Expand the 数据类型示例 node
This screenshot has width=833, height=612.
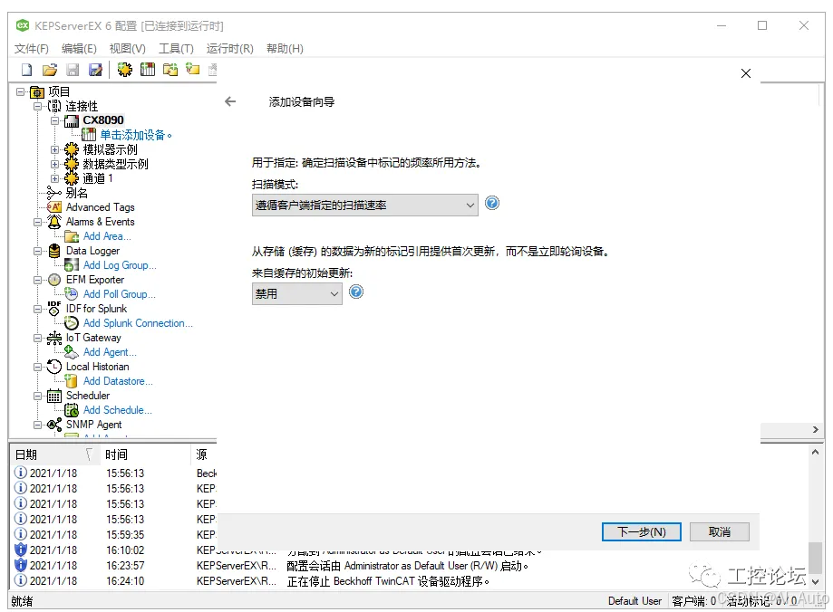click(x=54, y=164)
